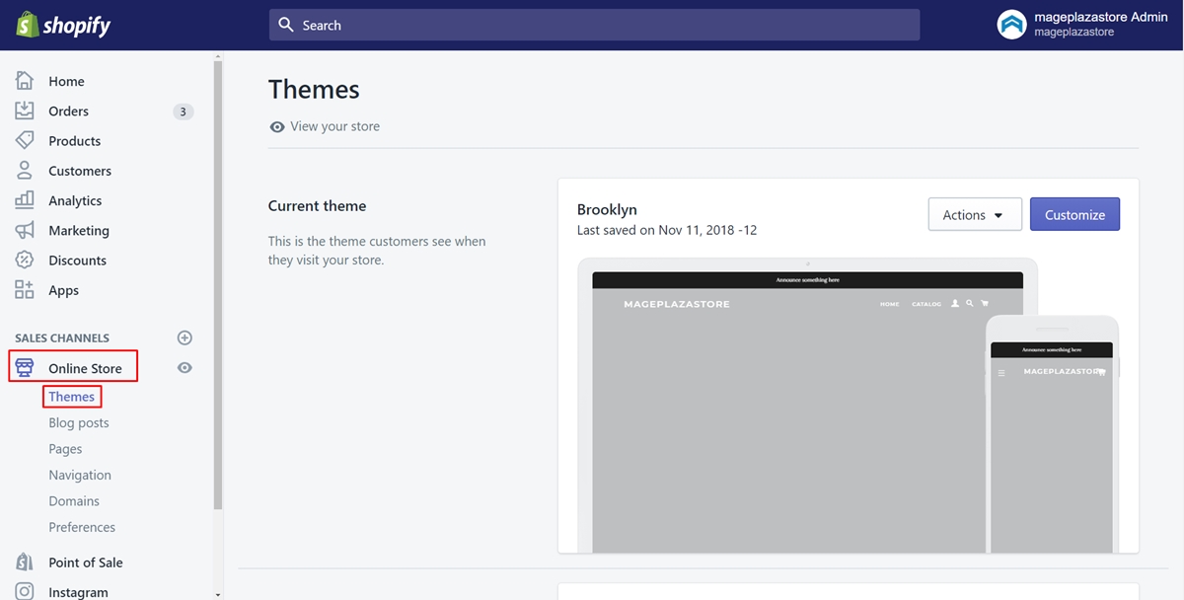Click the Brooklyn theme name
Viewport: 1184px width, 600px height.
[x=607, y=209]
